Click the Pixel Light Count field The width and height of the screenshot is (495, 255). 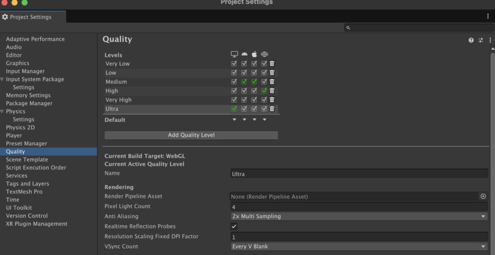click(358, 207)
